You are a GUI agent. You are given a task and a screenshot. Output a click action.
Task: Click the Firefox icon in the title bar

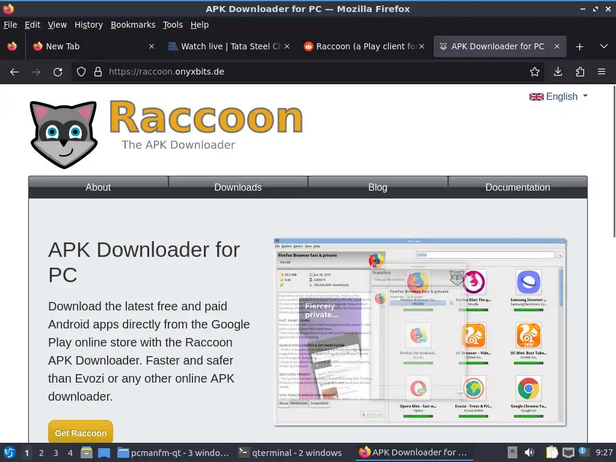pyautogui.click(x=8, y=8)
